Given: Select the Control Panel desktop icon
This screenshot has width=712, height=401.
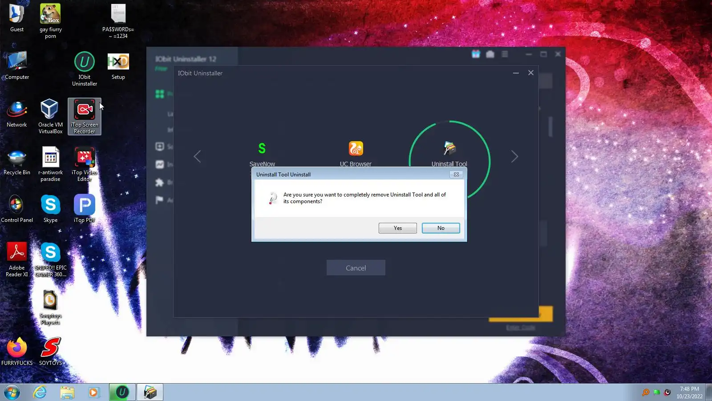Looking at the screenshot, I should point(17,209).
